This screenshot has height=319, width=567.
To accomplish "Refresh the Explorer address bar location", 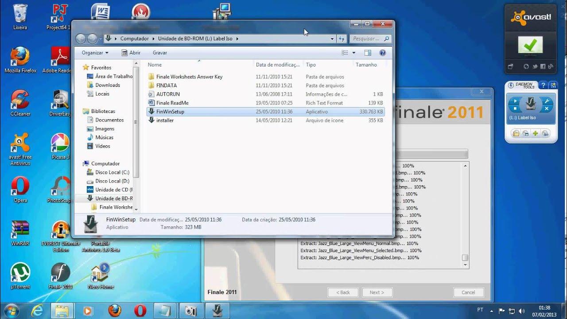I will pos(342,39).
